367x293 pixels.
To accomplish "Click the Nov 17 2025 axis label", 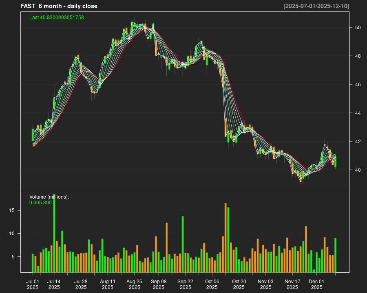I will point(292,284).
